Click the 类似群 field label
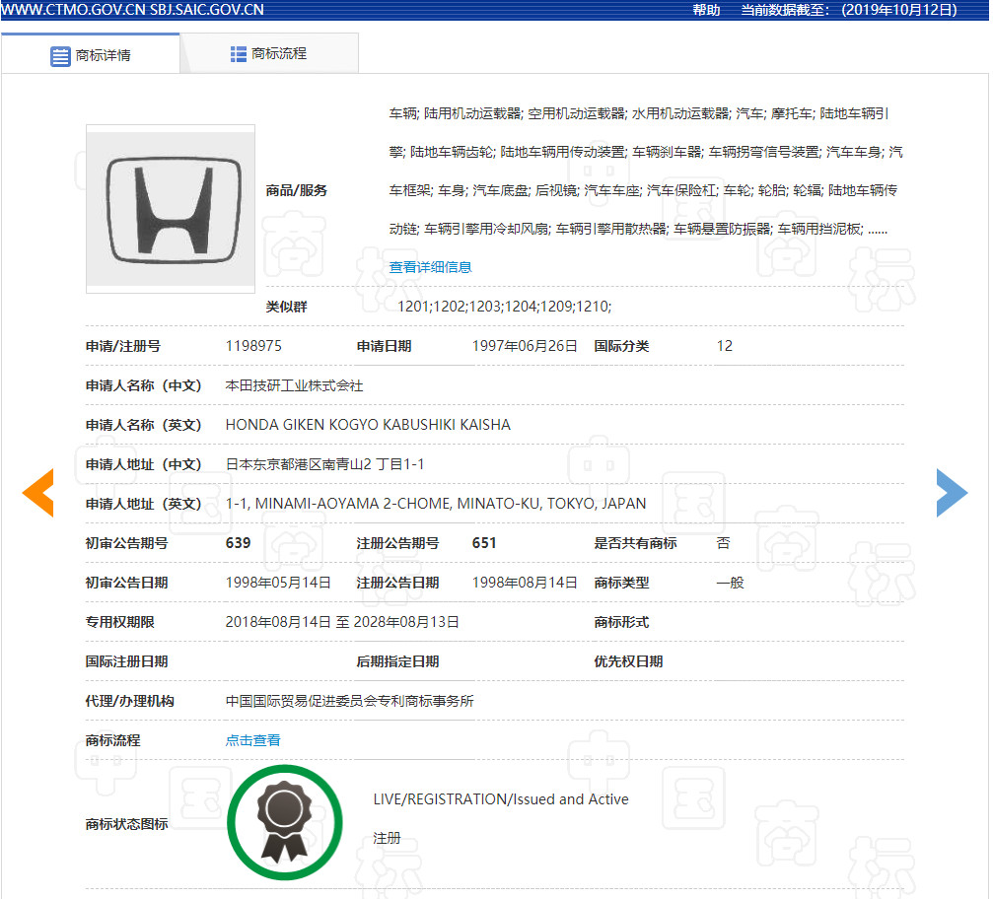 pyautogui.click(x=286, y=307)
